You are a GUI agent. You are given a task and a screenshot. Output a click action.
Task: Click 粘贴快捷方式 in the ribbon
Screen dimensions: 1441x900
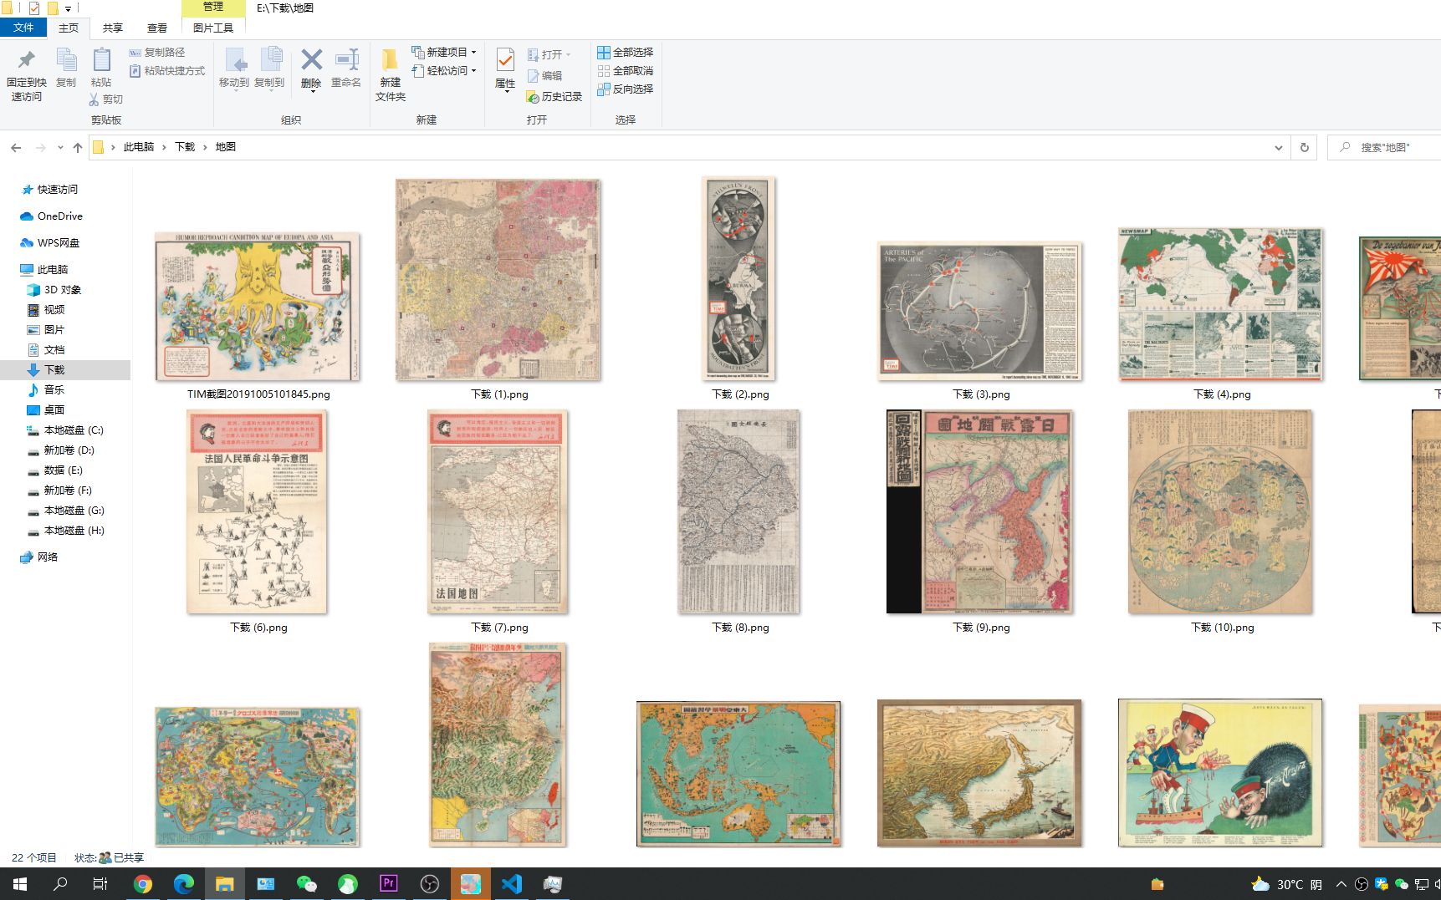(x=167, y=71)
